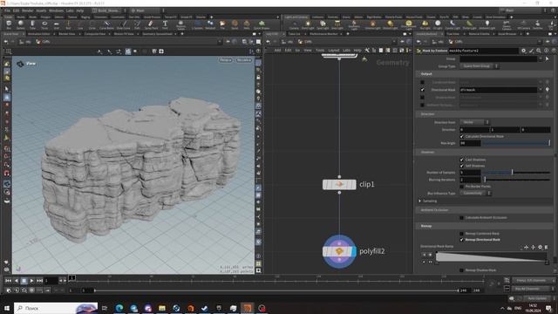Click the Windows taskbar search box

click(56, 308)
